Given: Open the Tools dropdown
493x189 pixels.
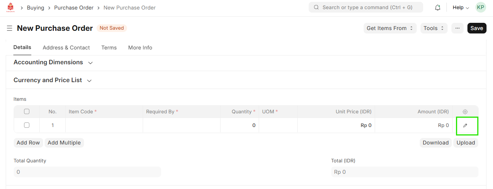Looking at the screenshot, I should (x=433, y=28).
